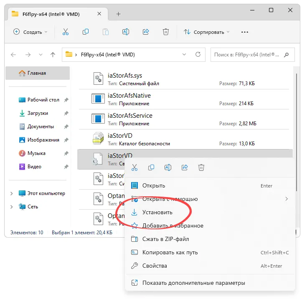The width and height of the screenshot is (307, 299).
Task: Click the F6flpy-x64 breadcrumb in address bar
Action: click(x=108, y=55)
